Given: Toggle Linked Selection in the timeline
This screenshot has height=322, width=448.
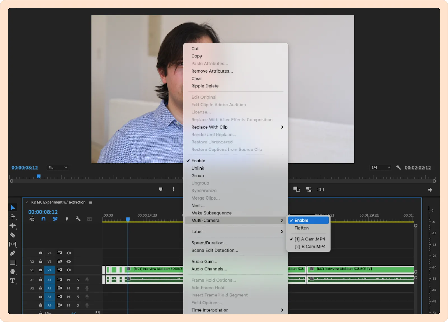Looking at the screenshot, I should click(x=55, y=219).
